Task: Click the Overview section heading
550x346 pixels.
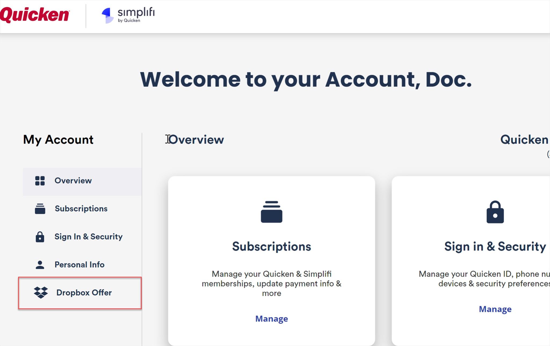Action: tap(196, 140)
